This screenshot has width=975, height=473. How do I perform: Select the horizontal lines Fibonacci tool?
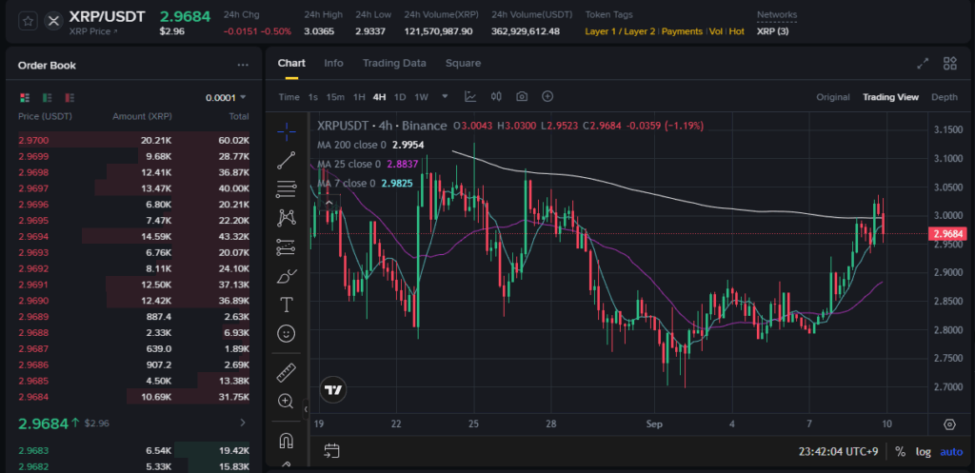(x=286, y=189)
